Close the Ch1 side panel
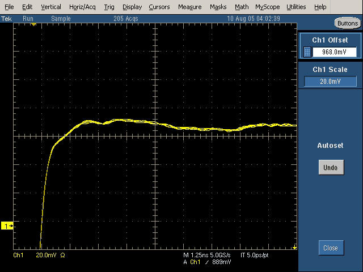 (330, 248)
